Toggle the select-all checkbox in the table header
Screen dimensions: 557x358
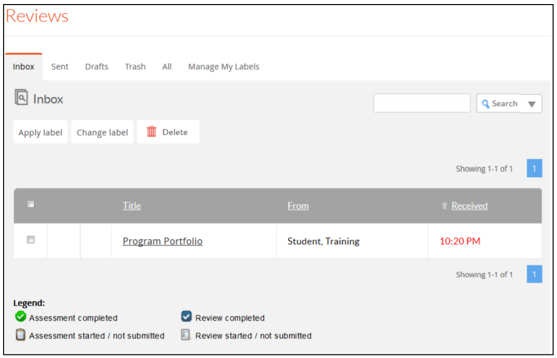[x=30, y=204]
